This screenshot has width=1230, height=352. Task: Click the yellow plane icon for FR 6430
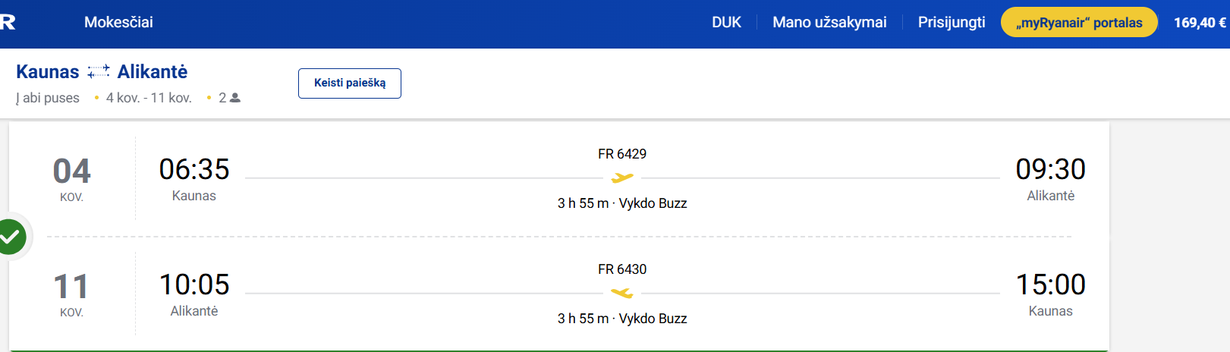pos(622,294)
